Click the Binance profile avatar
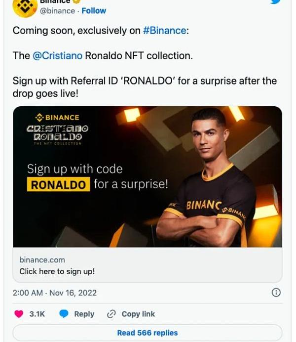The image size is (296, 342). tap(23, 6)
